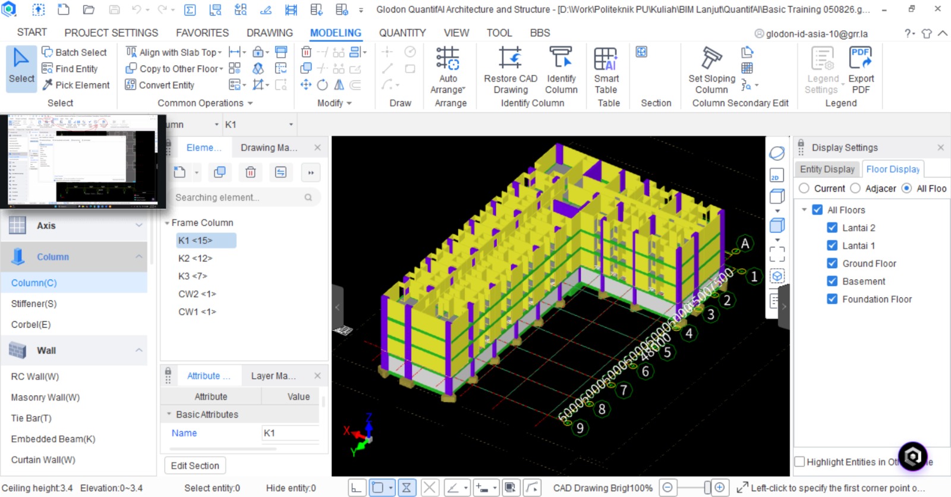The width and height of the screenshot is (951, 497).
Task: Decrease CAD brightness with minus icon
Action: tap(667, 487)
